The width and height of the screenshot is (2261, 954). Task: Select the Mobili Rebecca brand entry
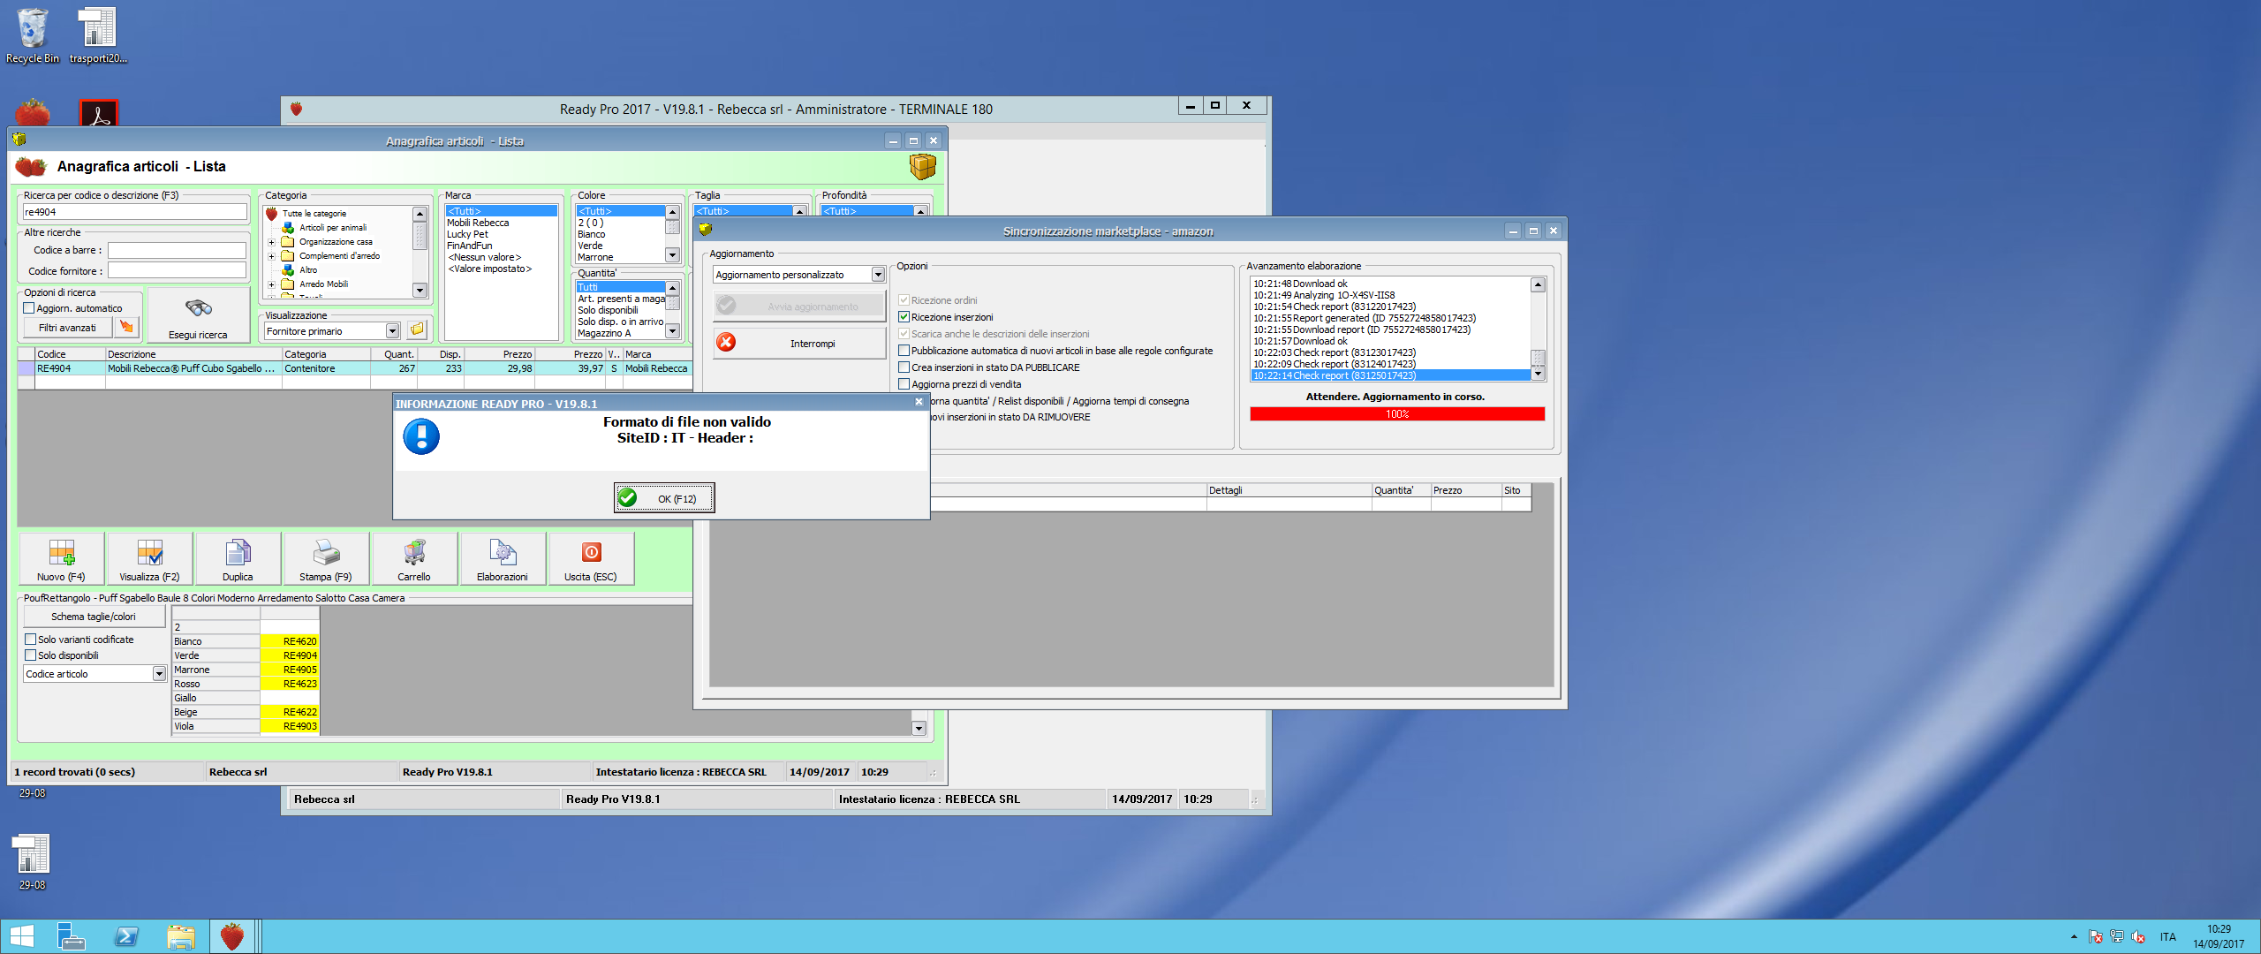tap(478, 223)
